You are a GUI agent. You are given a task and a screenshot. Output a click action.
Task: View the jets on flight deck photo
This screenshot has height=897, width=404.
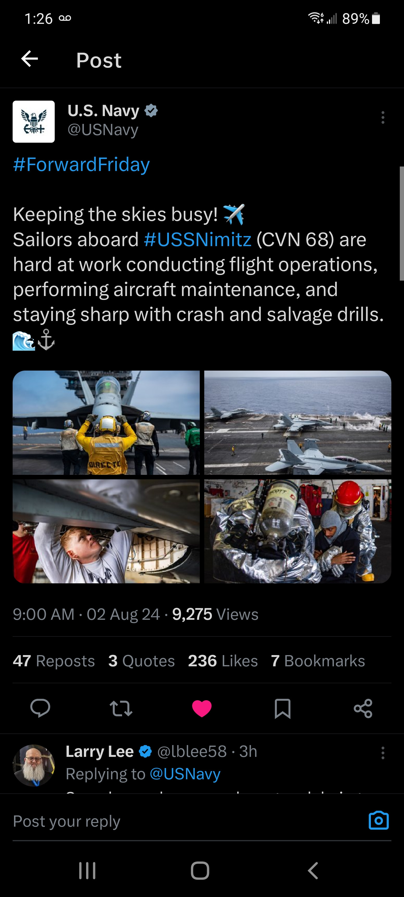coord(298,422)
